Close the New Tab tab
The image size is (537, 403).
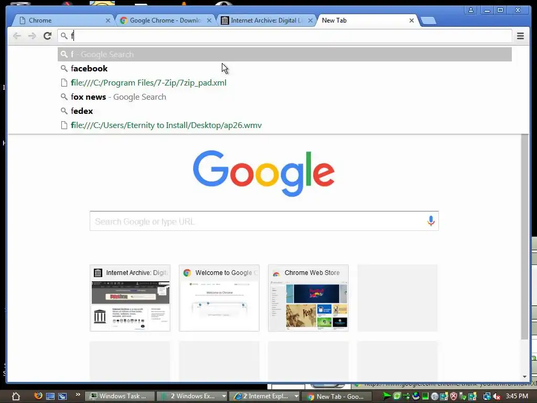[412, 20]
